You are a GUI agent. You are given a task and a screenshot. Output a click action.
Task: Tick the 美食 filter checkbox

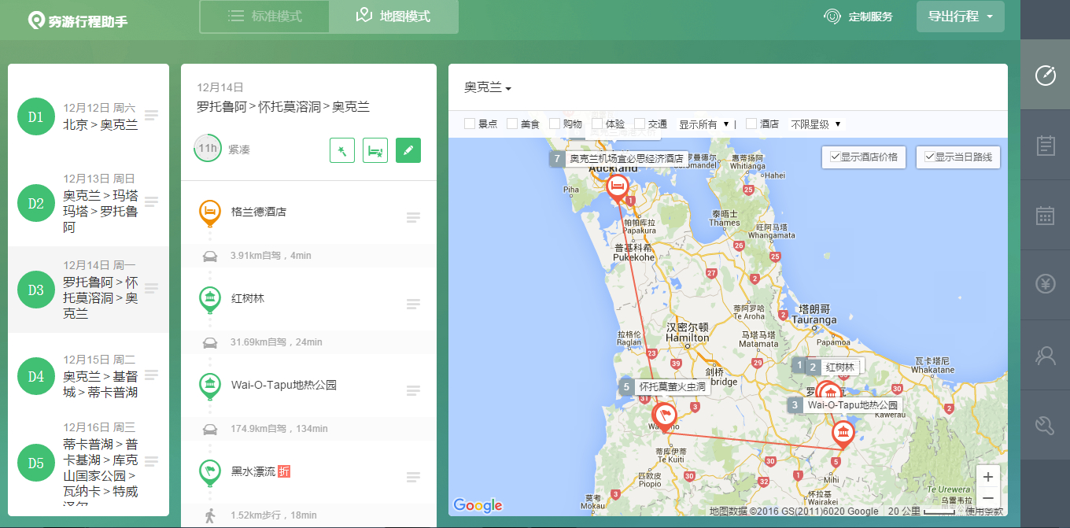[x=512, y=124]
